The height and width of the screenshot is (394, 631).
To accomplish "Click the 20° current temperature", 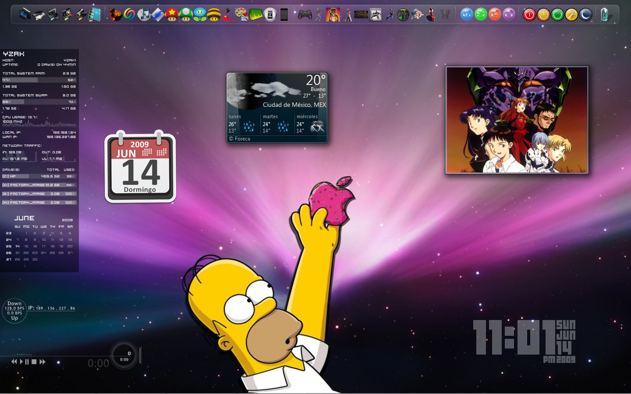I will [316, 80].
